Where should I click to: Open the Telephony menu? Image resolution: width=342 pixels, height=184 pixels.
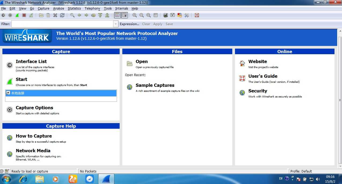click(x=92, y=9)
